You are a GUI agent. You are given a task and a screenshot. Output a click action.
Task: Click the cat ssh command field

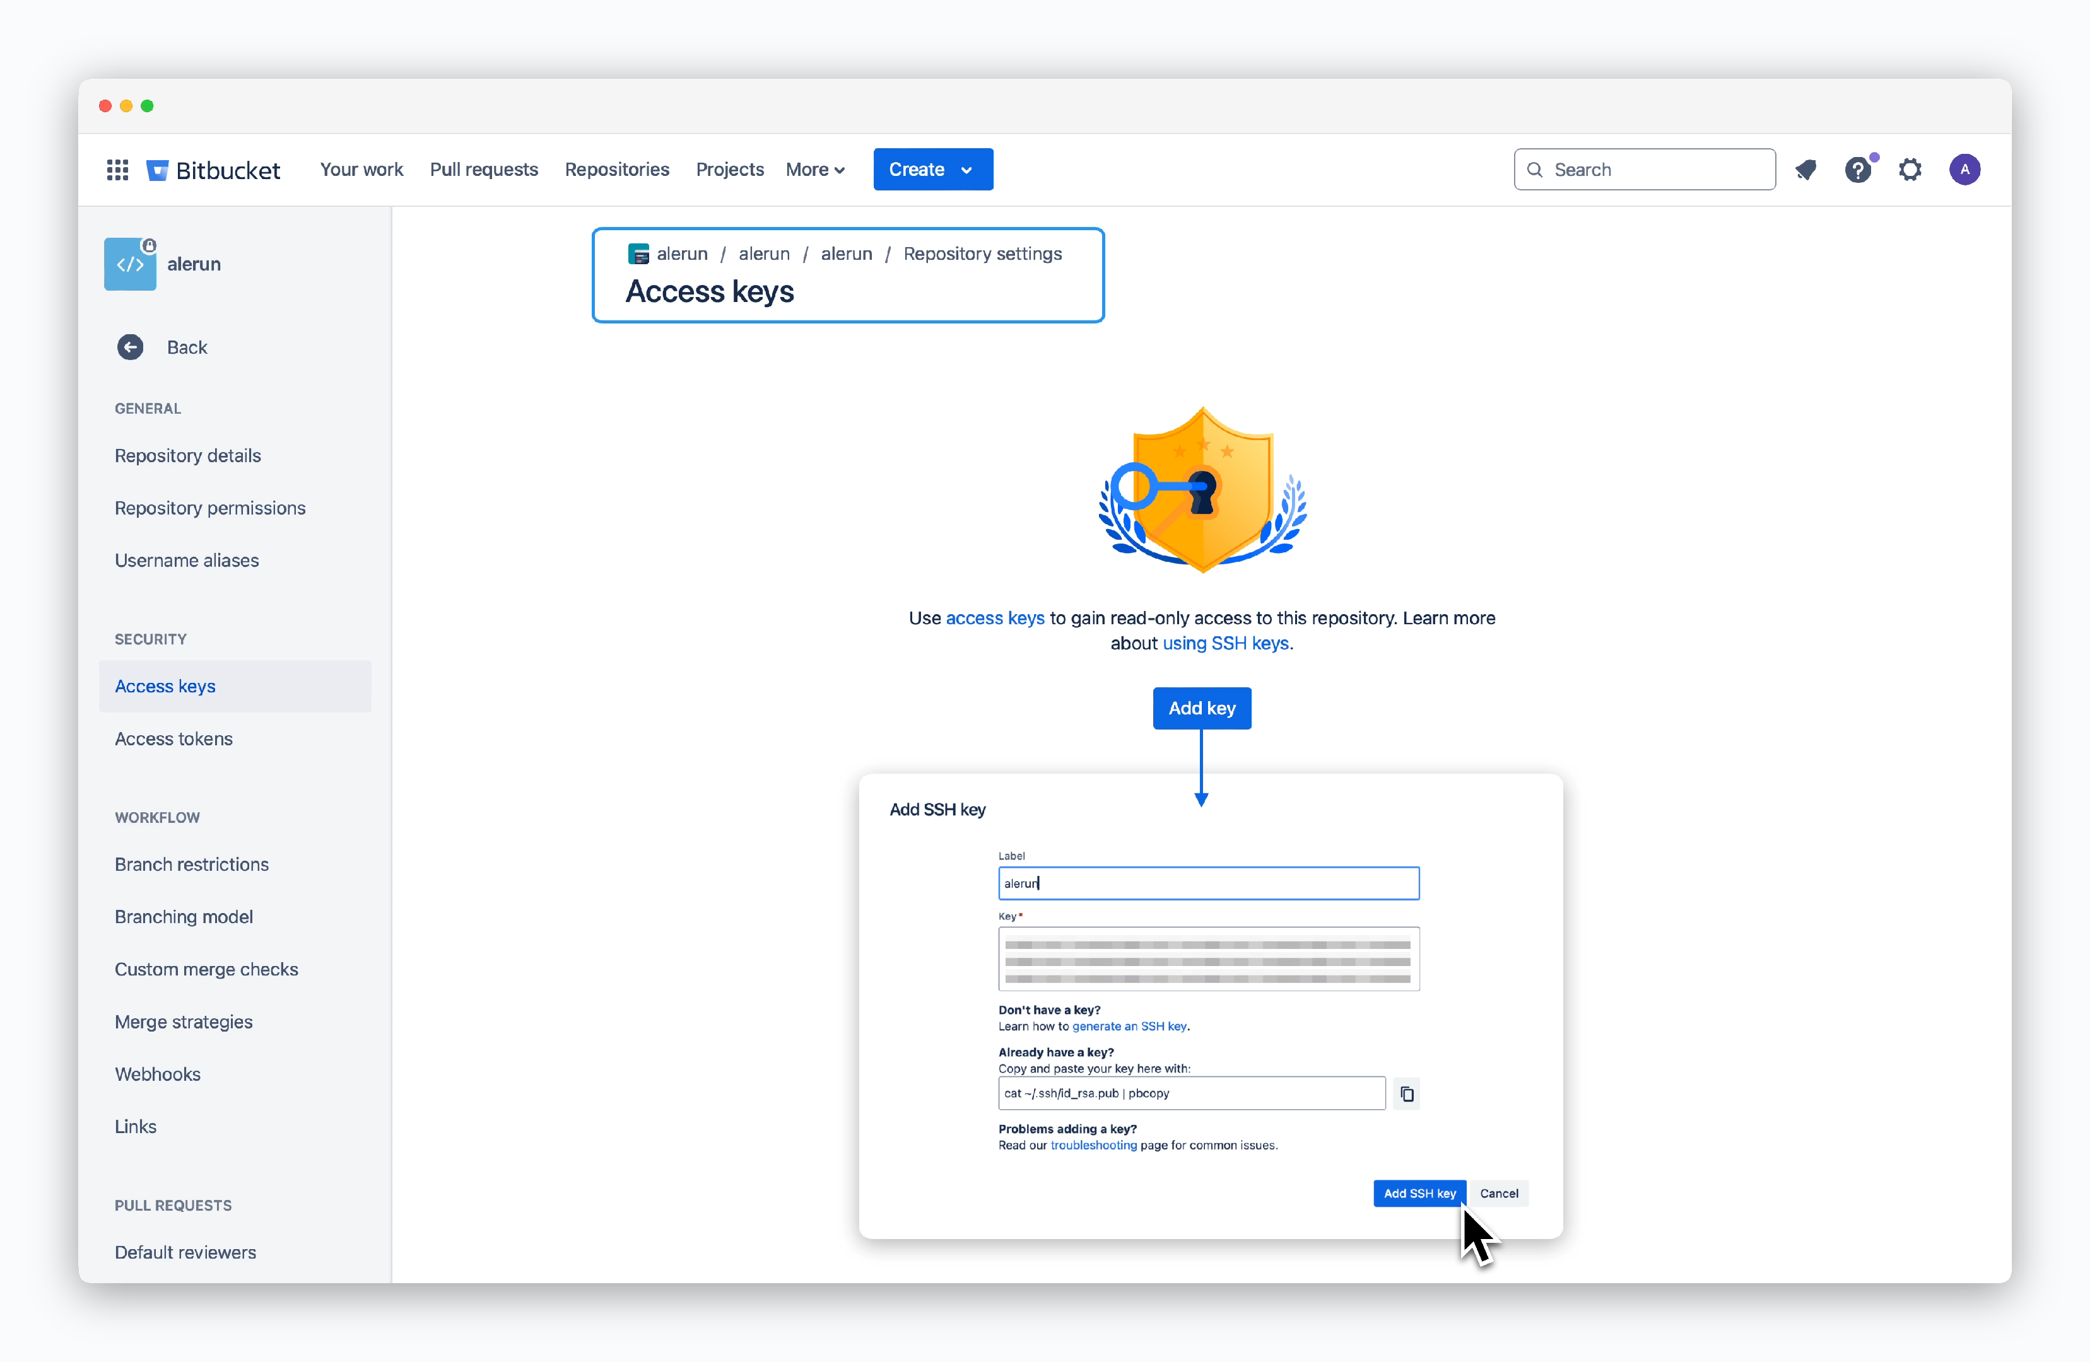[1192, 1093]
